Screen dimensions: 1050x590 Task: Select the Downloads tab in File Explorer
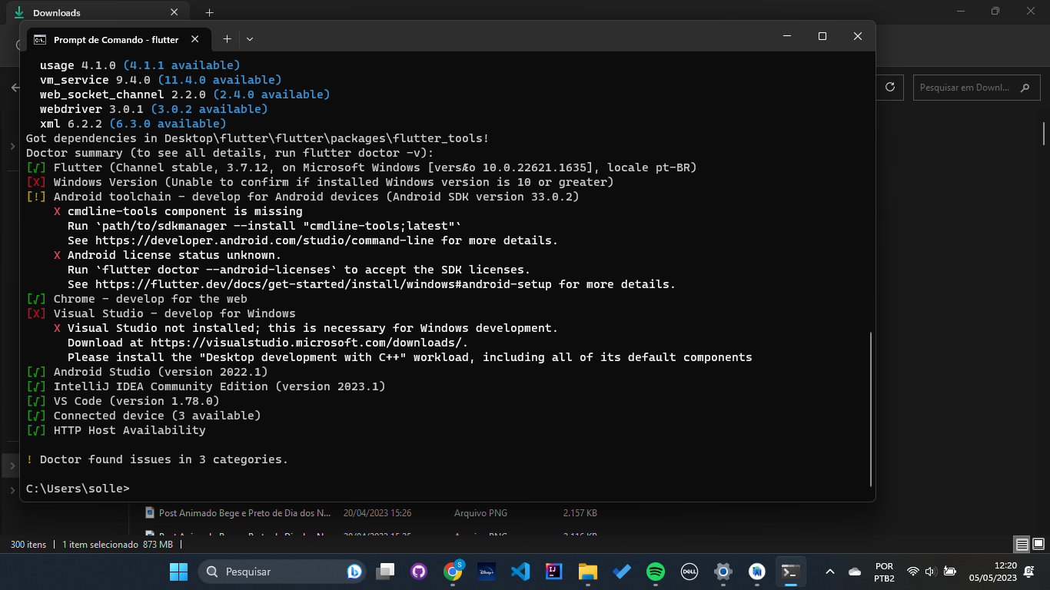[x=98, y=12]
